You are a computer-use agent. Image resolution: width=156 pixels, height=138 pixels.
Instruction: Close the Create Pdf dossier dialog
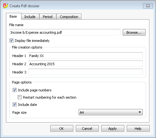(x=148, y=6)
